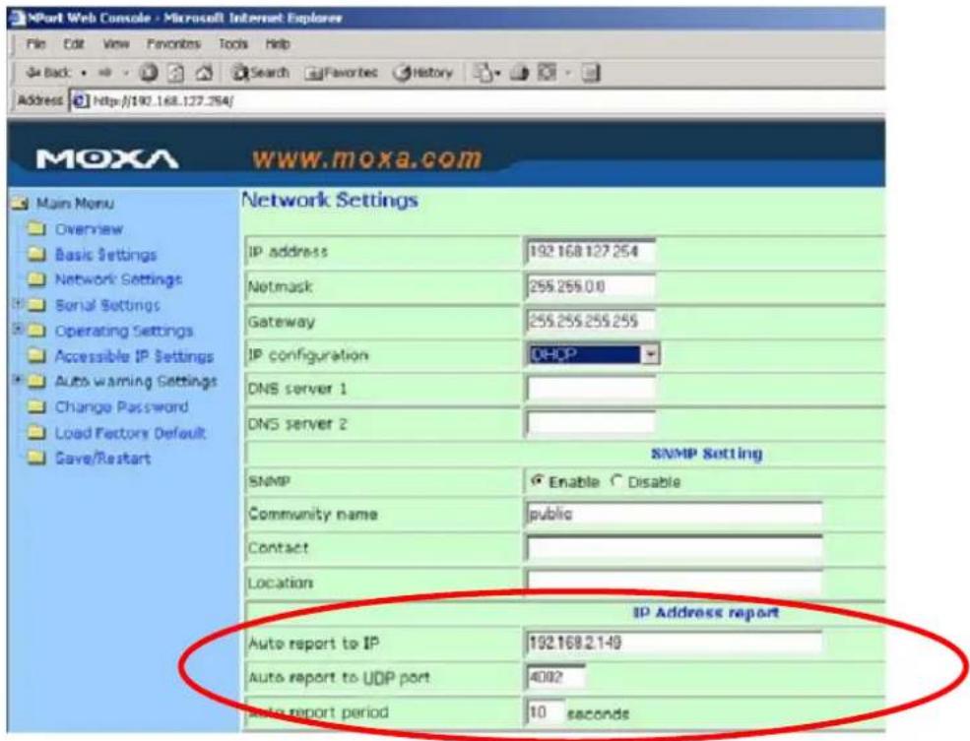This screenshot has height=741, width=970.
Task: Click the www.moxa.com banner text
Action: click(x=366, y=158)
